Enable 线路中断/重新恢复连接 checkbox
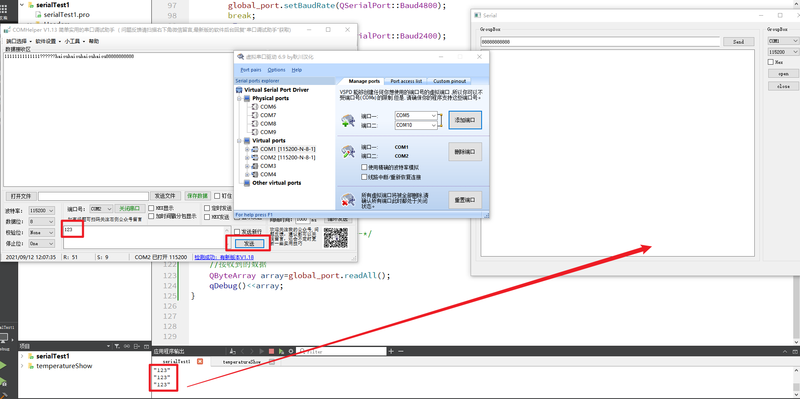 (364, 177)
